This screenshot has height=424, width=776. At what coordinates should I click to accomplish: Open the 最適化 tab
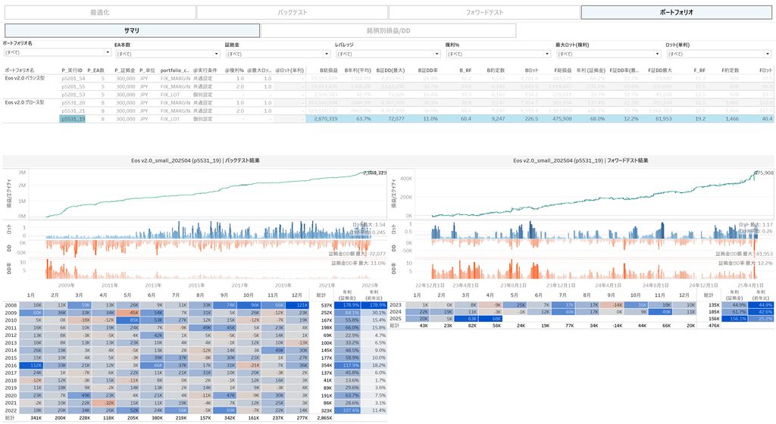click(99, 12)
